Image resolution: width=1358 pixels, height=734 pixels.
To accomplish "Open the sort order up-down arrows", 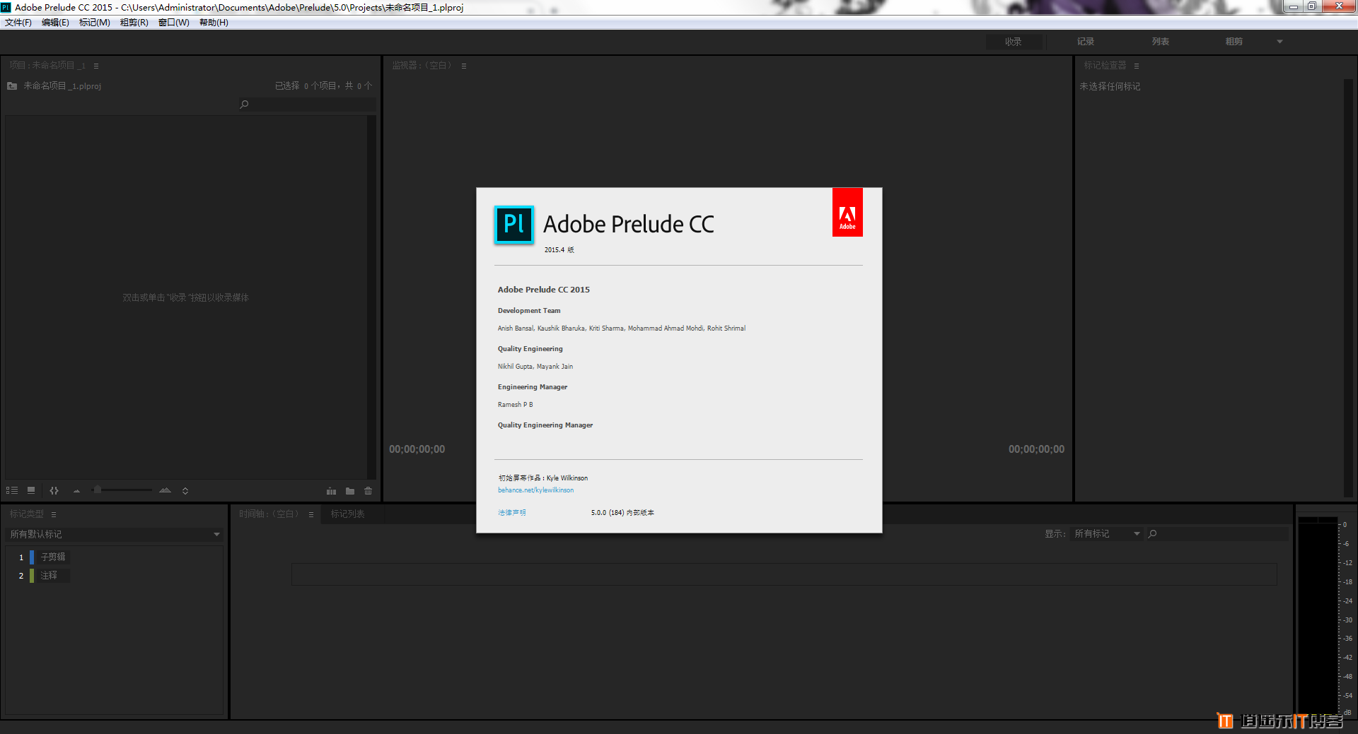I will coord(185,490).
